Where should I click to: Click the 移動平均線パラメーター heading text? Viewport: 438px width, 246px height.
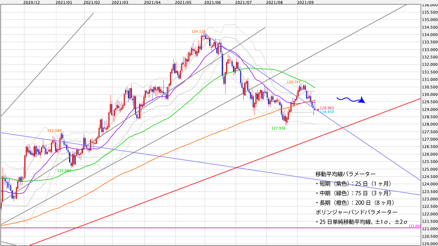(345, 174)
